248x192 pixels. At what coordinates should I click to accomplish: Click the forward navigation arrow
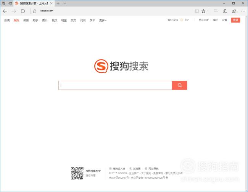coord(14,11)
